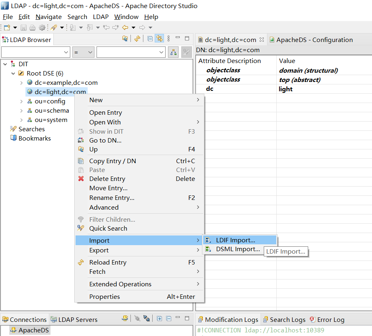Click the New Connection icon in Connections panel
This screenshot has height=336, width=372.
tap(125, 319)
